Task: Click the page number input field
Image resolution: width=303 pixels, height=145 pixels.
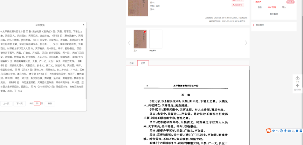Action: pyautogui.click(x=37, y=104)
